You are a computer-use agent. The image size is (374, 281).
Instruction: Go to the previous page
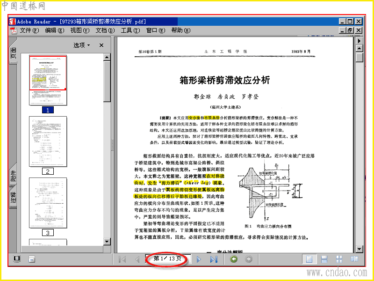coord(137,259)
